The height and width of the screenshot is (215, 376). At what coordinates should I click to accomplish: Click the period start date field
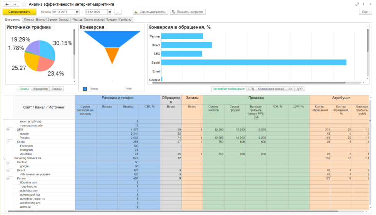(x=64, y=12)
